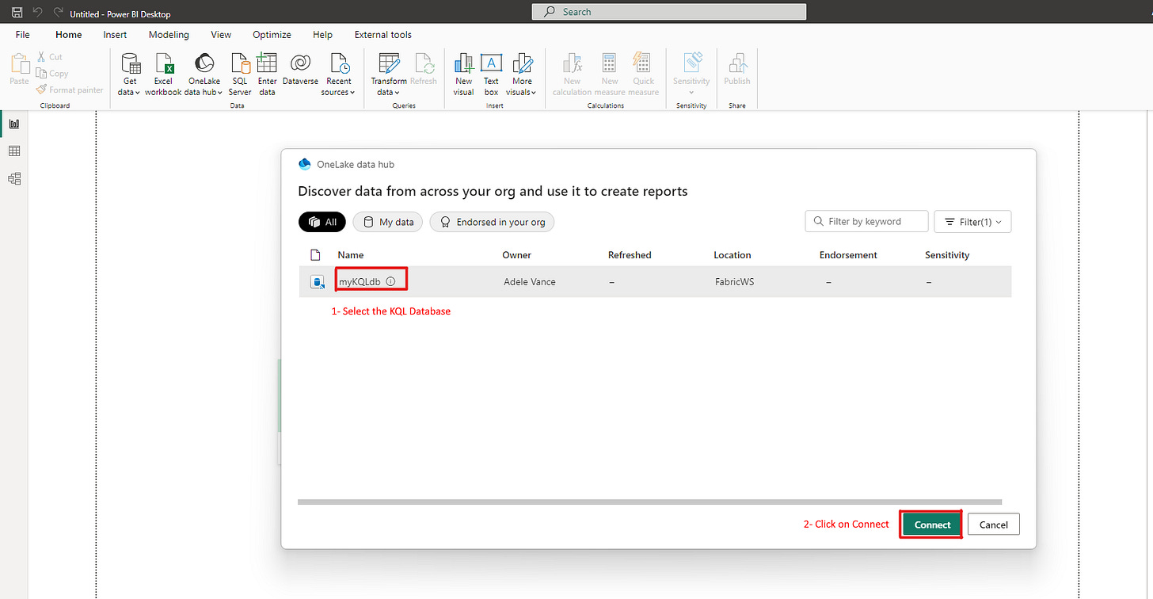Cancel the OneLake data hub dialog
Screen dimensions: 1153x599
(x=993, y=524)
